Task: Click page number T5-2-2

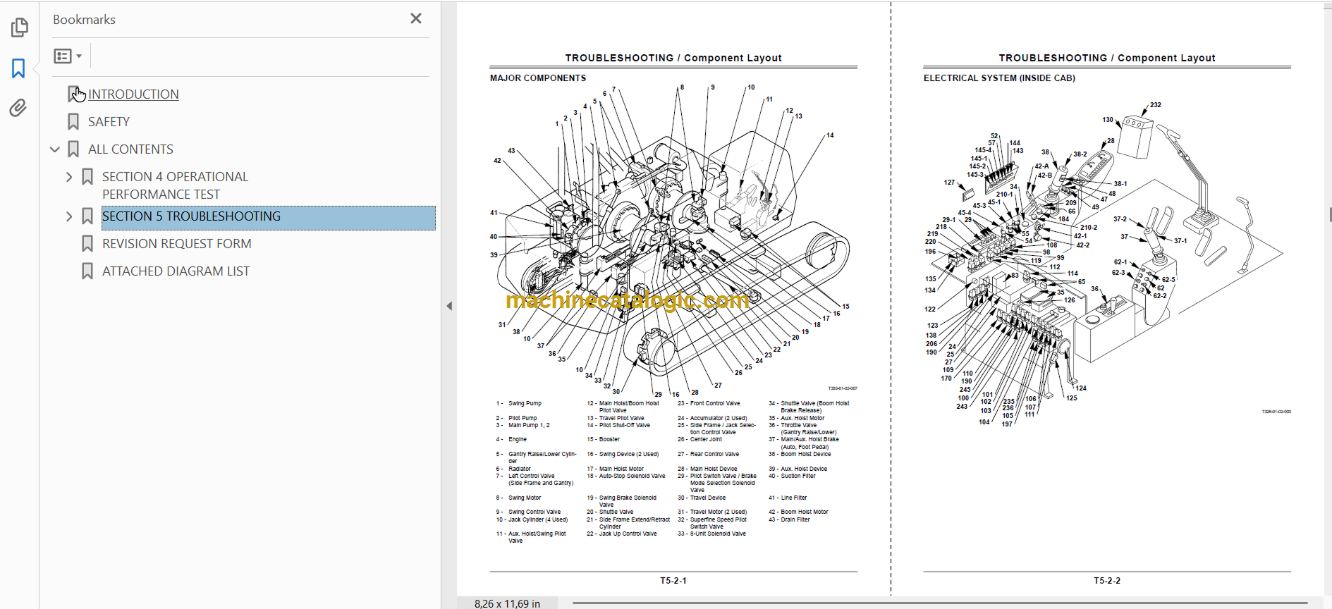Action: [x=1107, y=581]
